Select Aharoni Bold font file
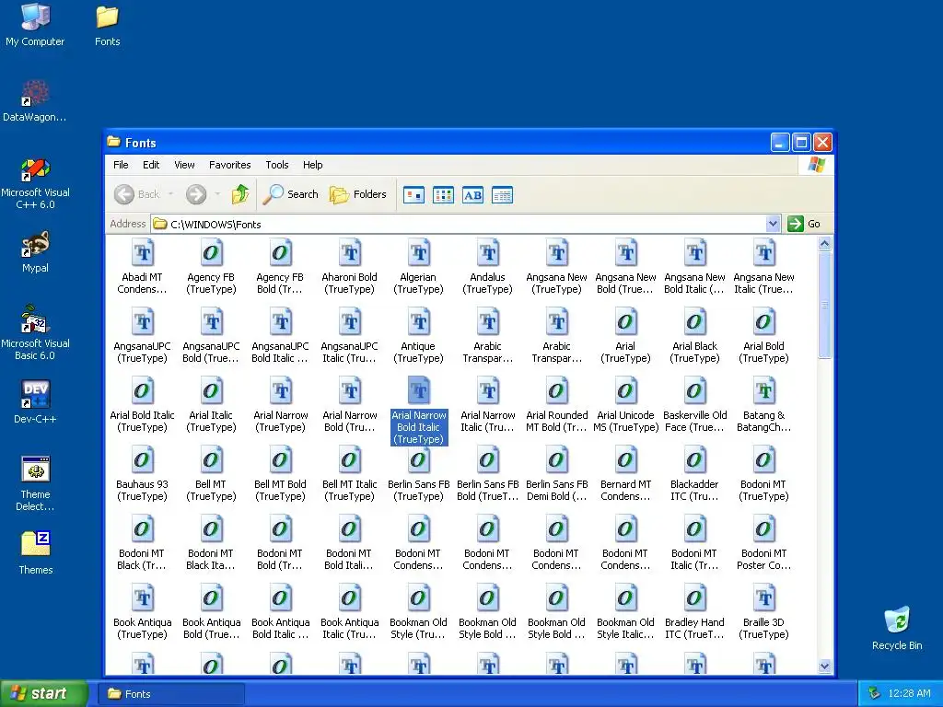 (349, 266)
